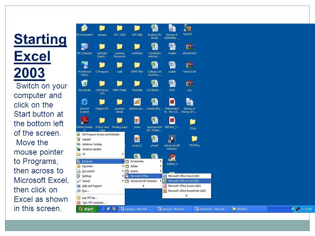
Task: Launch Microsoft Office Excel 2003
Action: [187, 181]
